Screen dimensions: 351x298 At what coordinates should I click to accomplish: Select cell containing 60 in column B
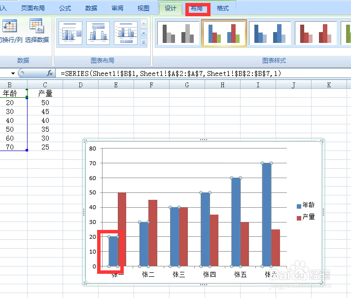(x=13, y=138)
